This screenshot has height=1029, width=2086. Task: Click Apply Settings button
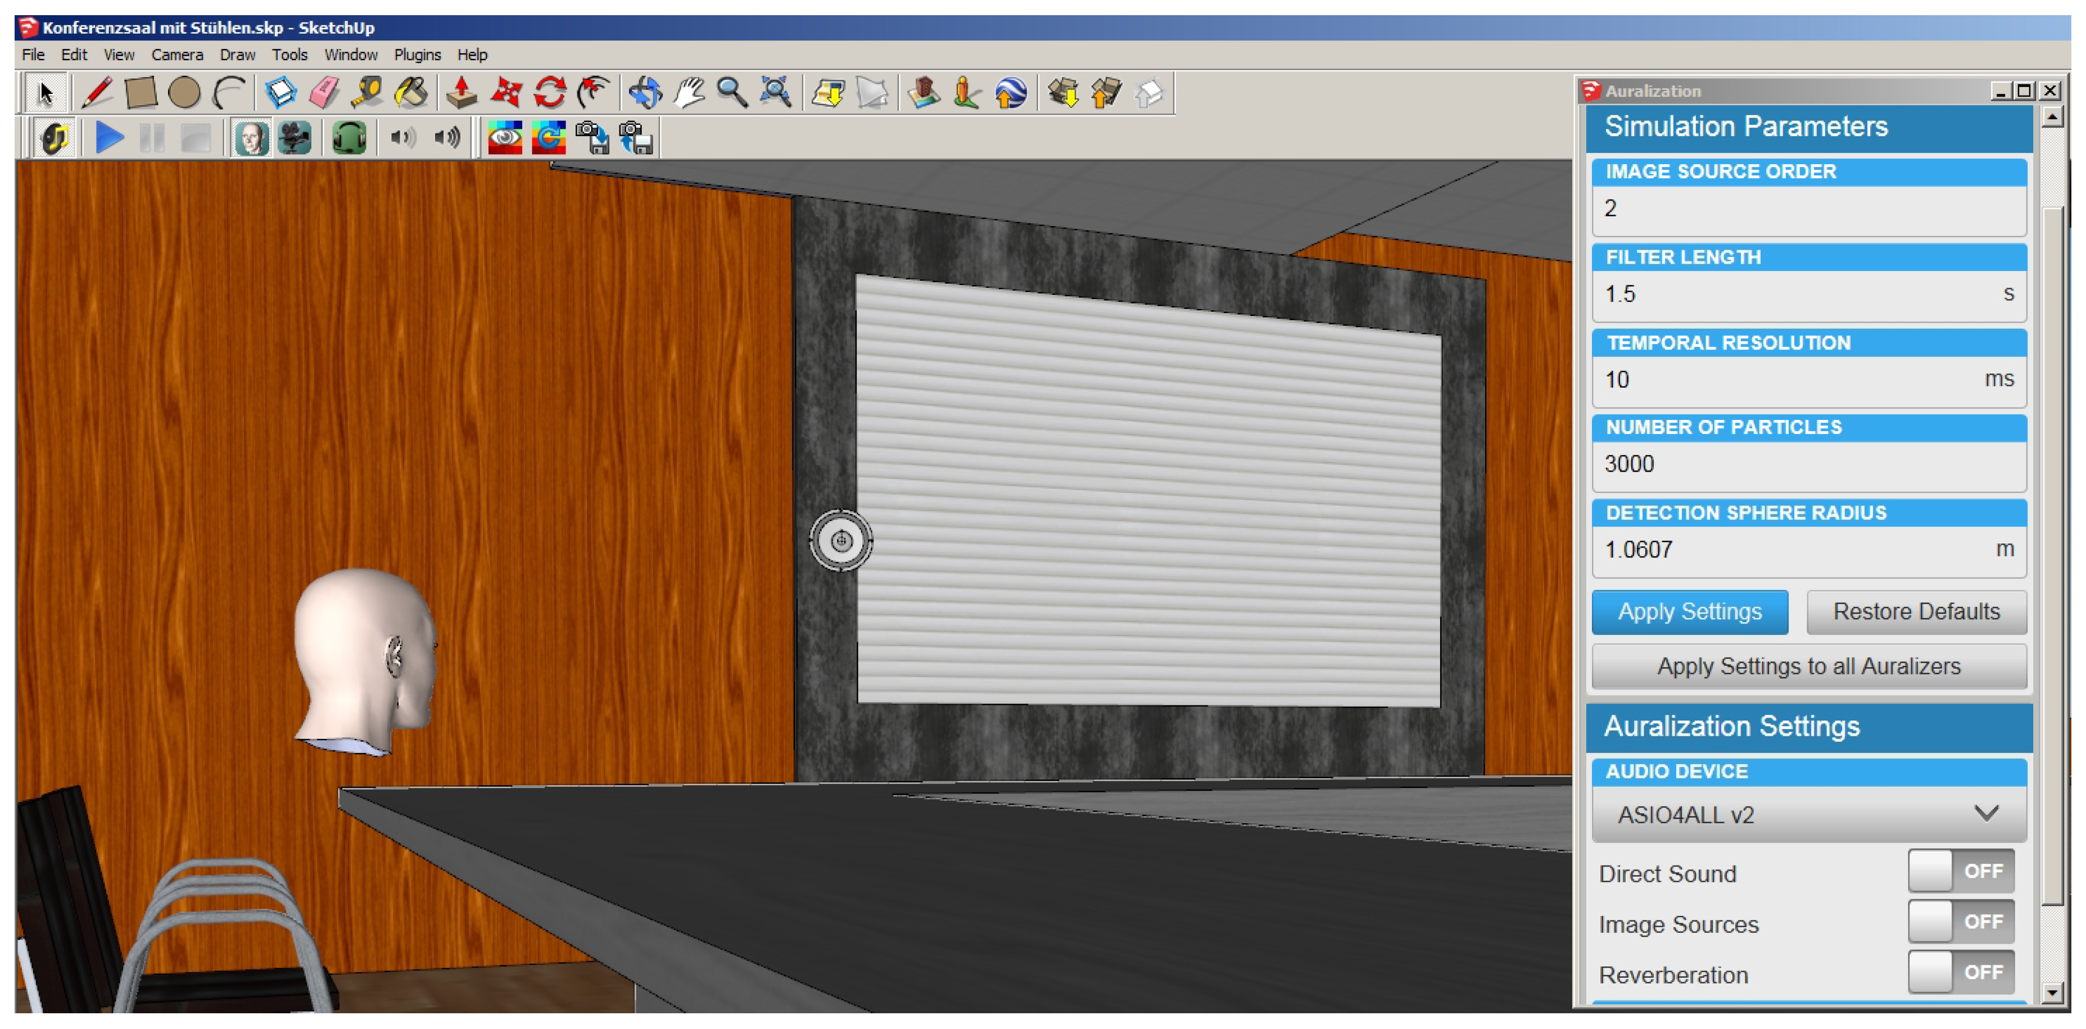(1689, 612)
